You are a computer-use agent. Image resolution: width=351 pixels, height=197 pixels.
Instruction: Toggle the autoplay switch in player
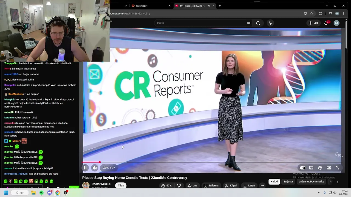pos(302,168)
